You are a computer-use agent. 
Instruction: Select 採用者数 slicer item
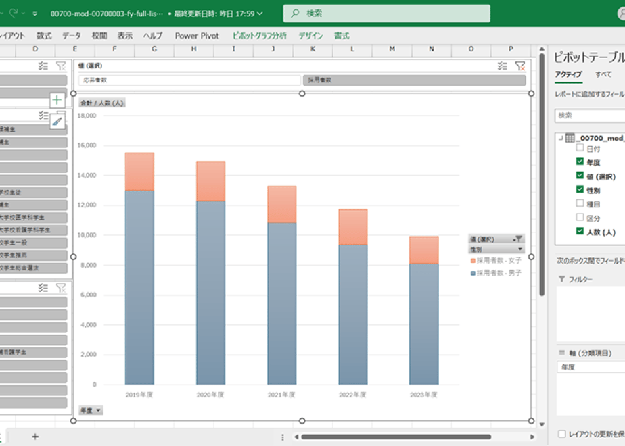click(415, 80)
